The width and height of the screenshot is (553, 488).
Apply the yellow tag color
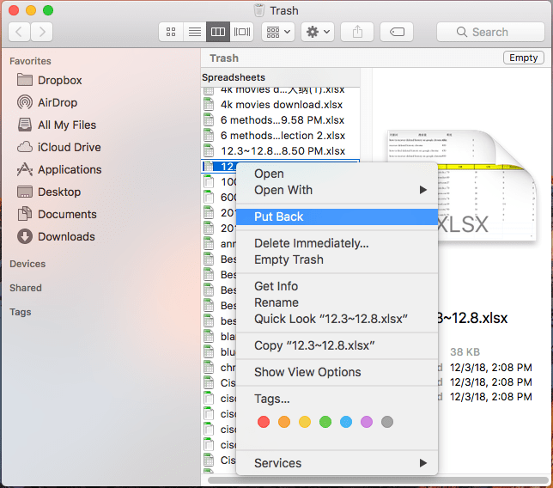[305, 422]
